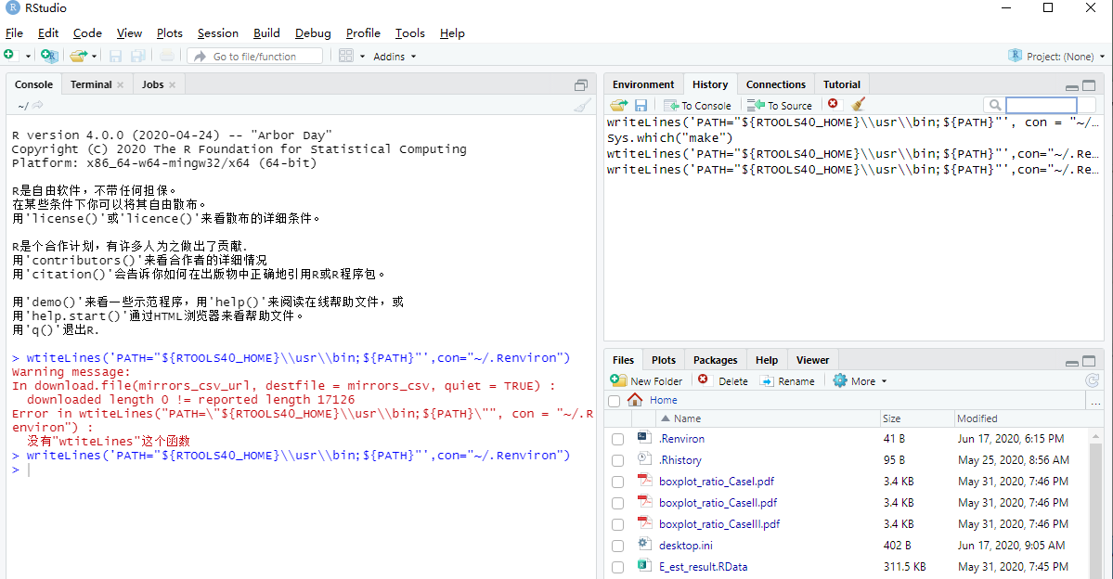
Task: Switch to the Tutorial tab
Action: click(x=841, y=84)
